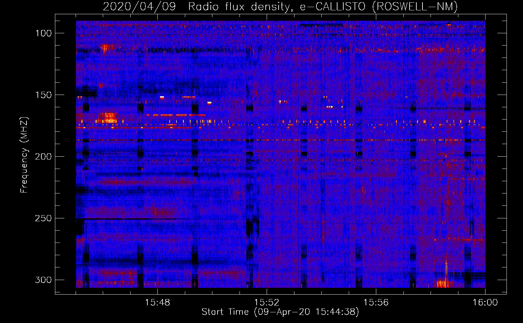Click the 100 frequency tick label
The image size is (523, 323).
44,33
